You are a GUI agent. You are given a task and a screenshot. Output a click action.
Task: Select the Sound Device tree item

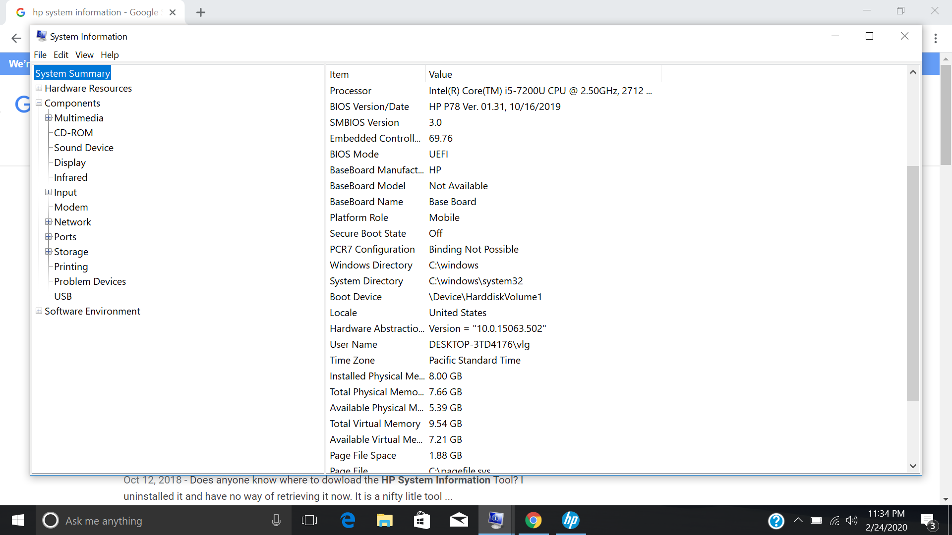click(x=84, y=148)
